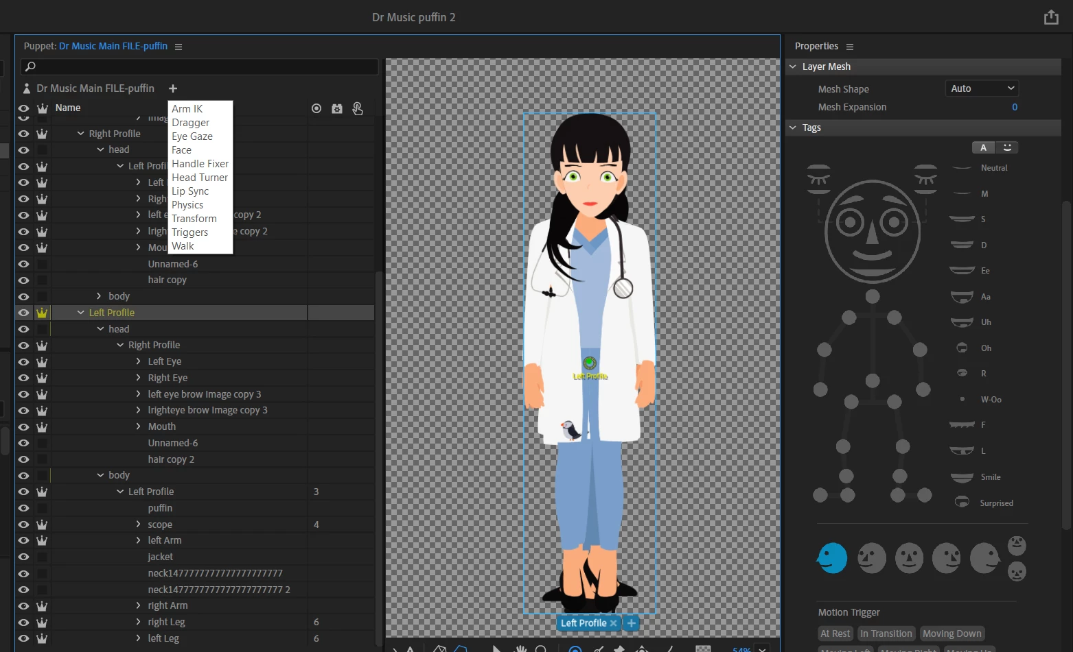Click the left blink eyelid tag on face diagram
Viewport: 1073px width, 652px height.
818,179
